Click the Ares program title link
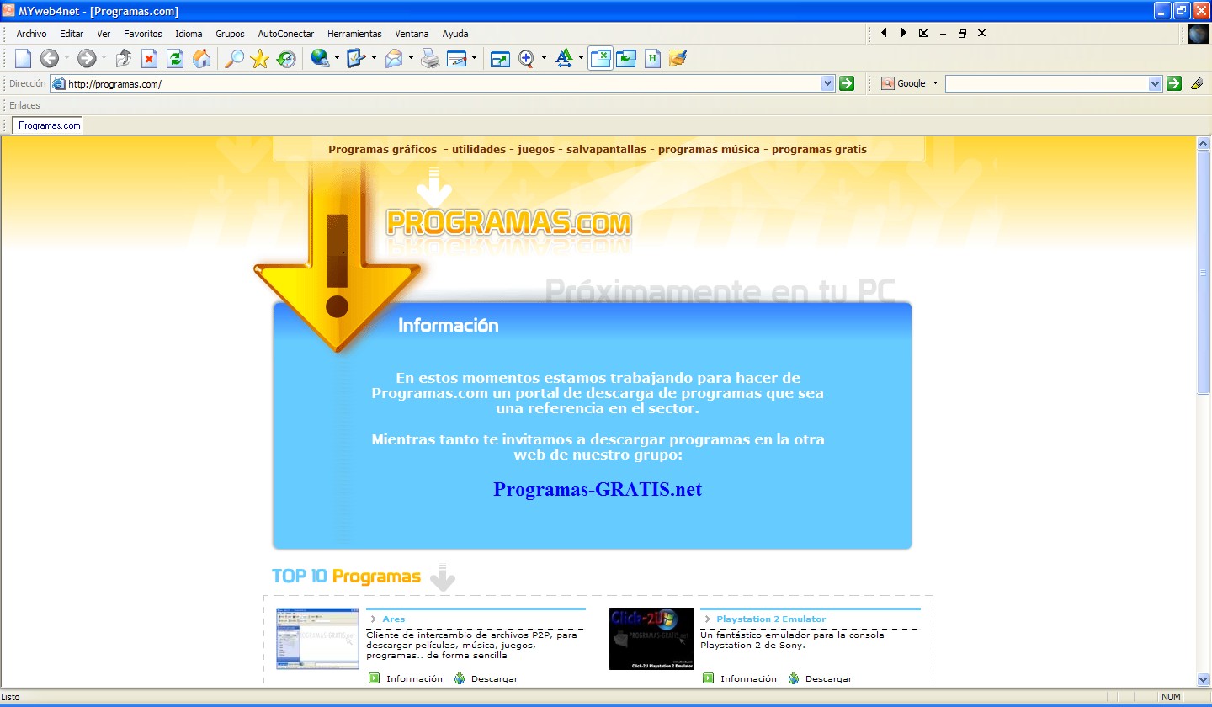The height and width of the screenshot is (707, 1212). coord(393,619)
